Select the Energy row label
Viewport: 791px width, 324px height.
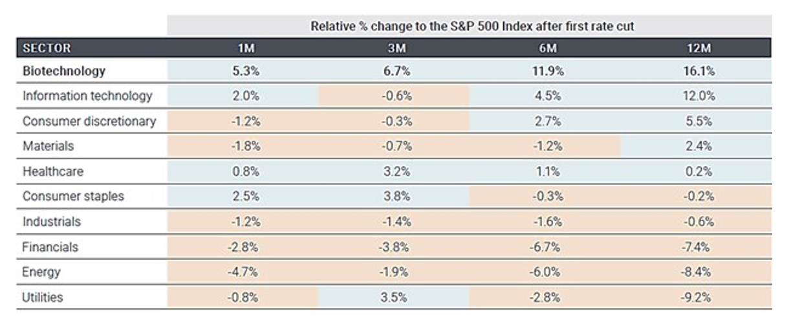pyautogui.click(x=41, y=272)
